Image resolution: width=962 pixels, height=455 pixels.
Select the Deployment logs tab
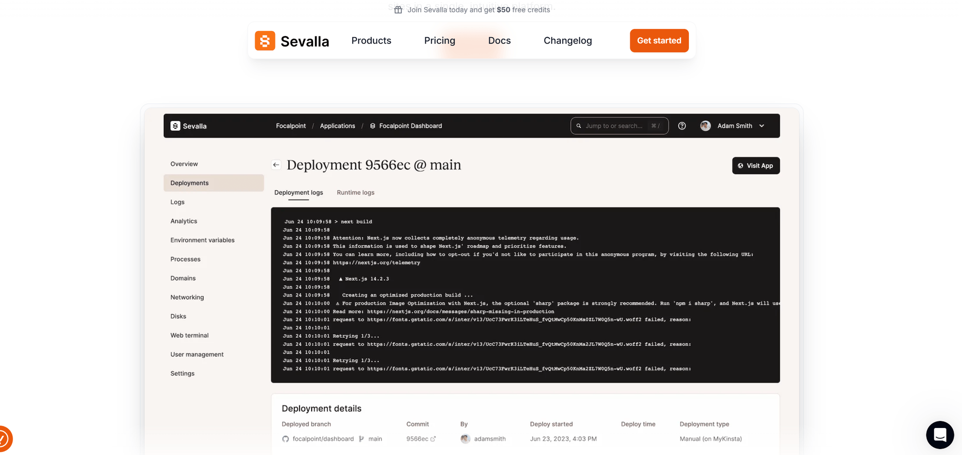[299, 192]
